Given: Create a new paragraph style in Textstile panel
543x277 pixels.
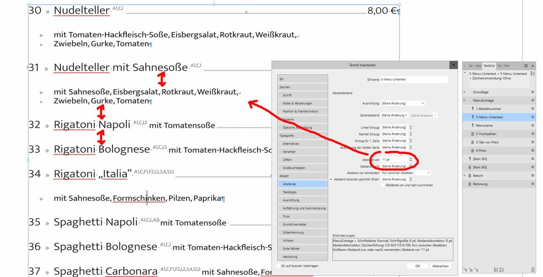Looking at the screenshot, I should pos(466,269).
